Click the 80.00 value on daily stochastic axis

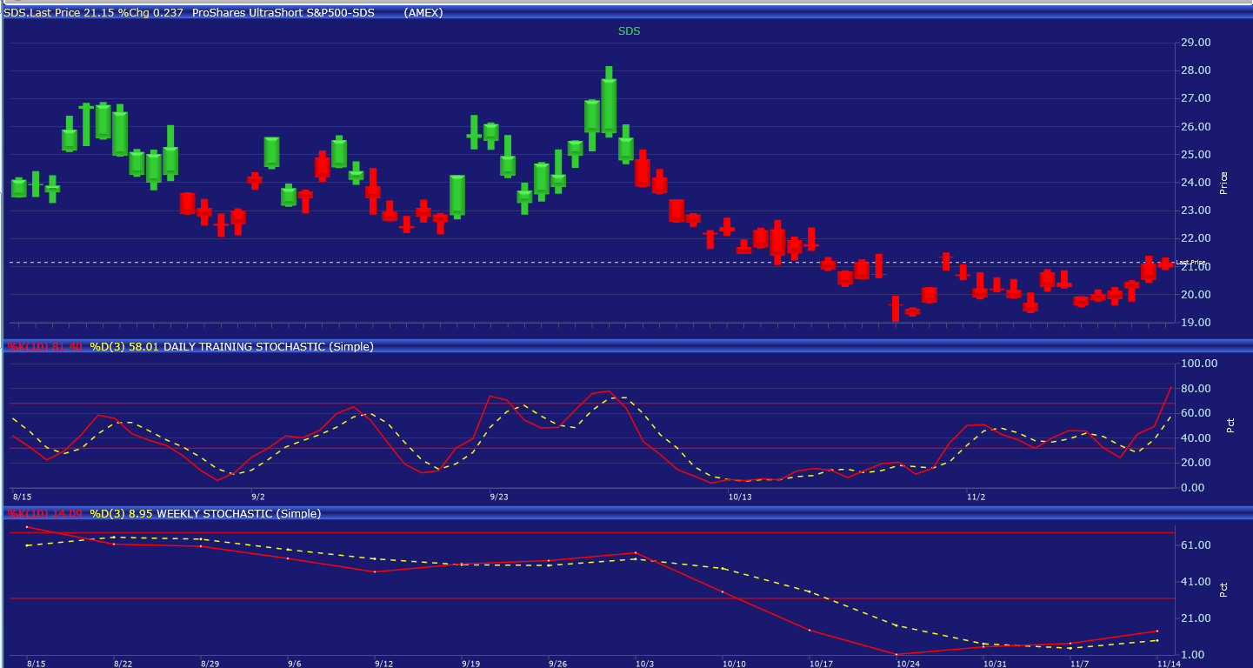coord(1196,388)
